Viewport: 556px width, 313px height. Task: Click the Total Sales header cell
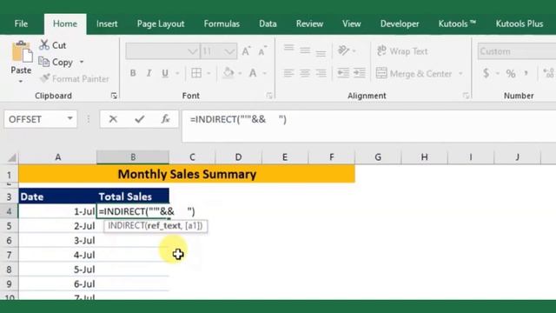(133, 196)
